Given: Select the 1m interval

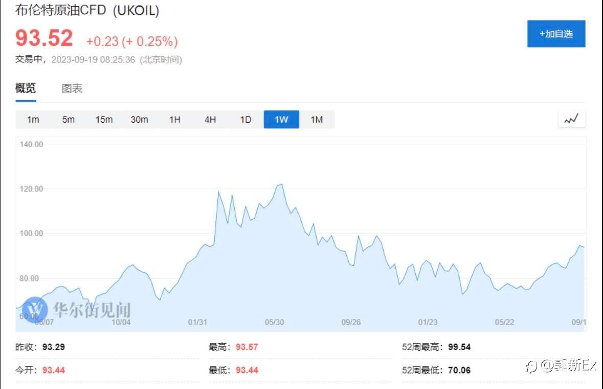Looking at the screenshot, I should click(x=33, y=120).
